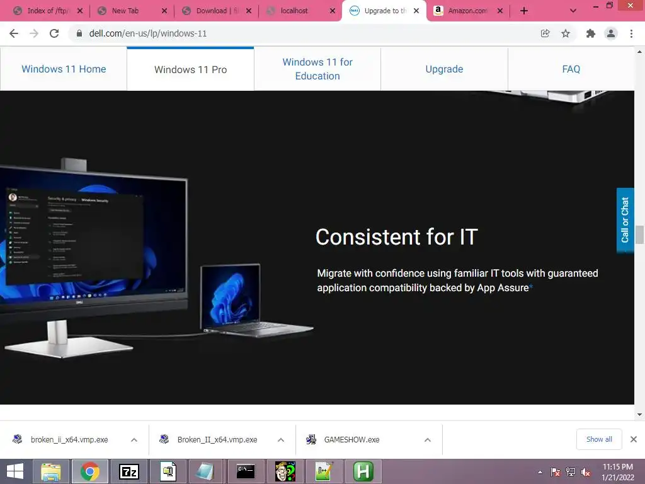Show hidden system tray icons

(x=540, y=472)
